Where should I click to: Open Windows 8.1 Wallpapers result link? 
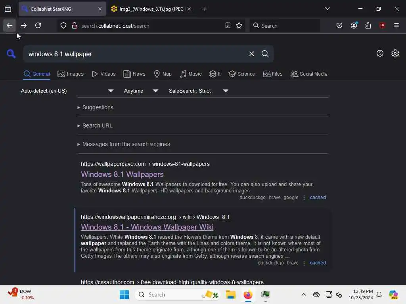(122, 175)
